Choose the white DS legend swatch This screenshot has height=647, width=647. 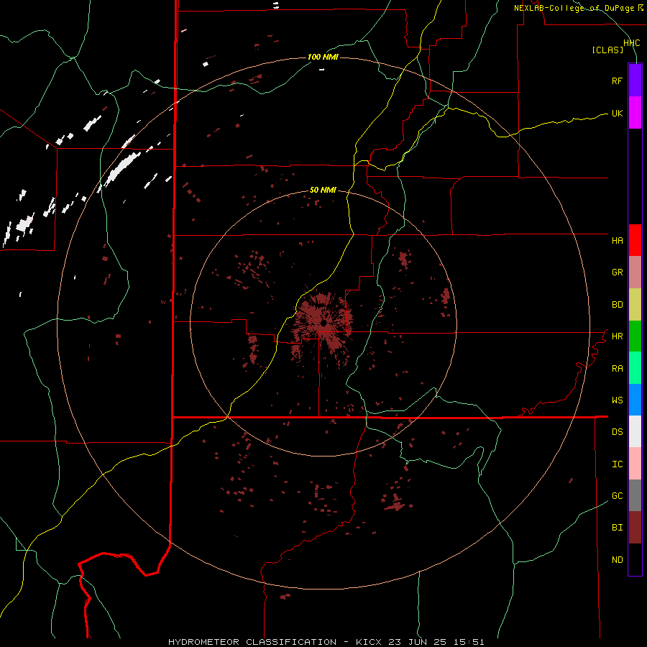[635, 431]
